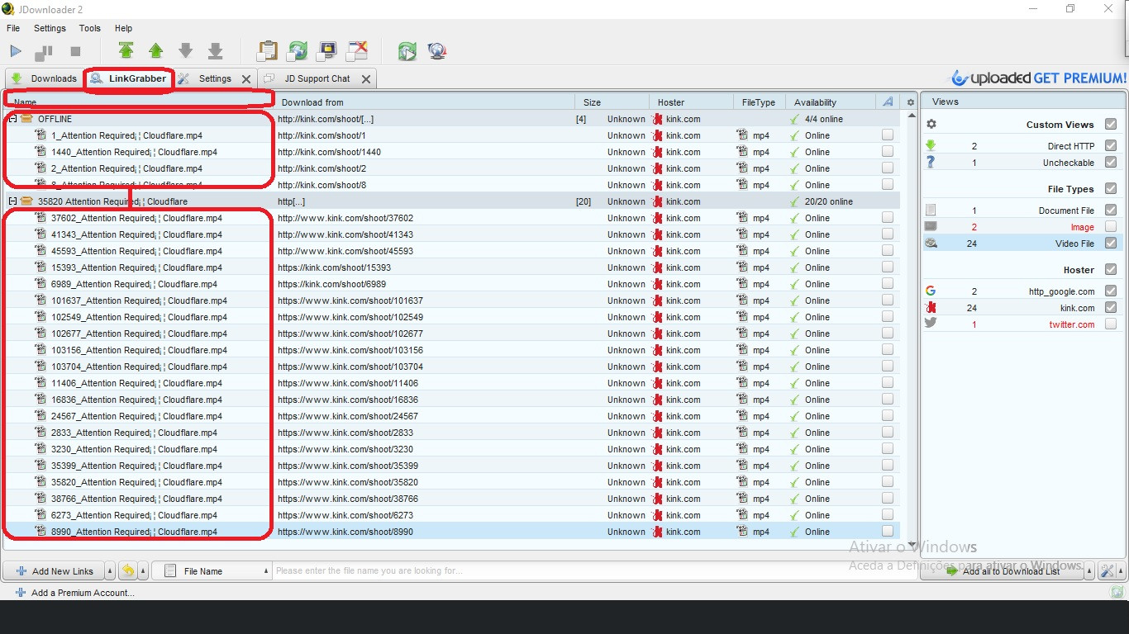Close the JD Support Chat tab
1129x634 pixels.
tap(366, 79)
